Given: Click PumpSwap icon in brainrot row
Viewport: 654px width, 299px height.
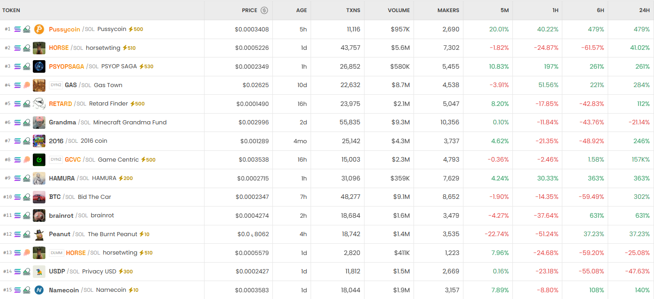Looking at the screenshot, I should 27,215.
